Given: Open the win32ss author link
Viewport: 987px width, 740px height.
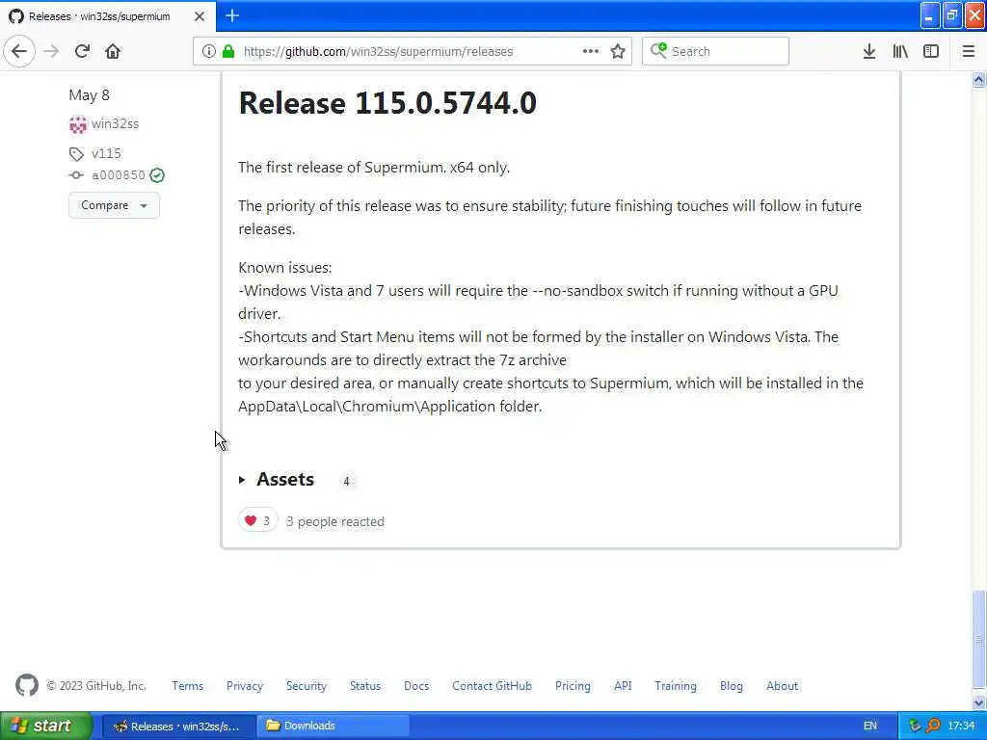Looking at the screenshot, I should (115, 124).
